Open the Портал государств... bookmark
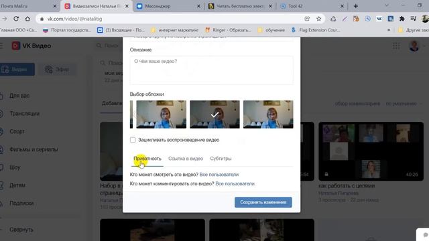429x241 pixels. pyautogui.click(x=67, y=30)
